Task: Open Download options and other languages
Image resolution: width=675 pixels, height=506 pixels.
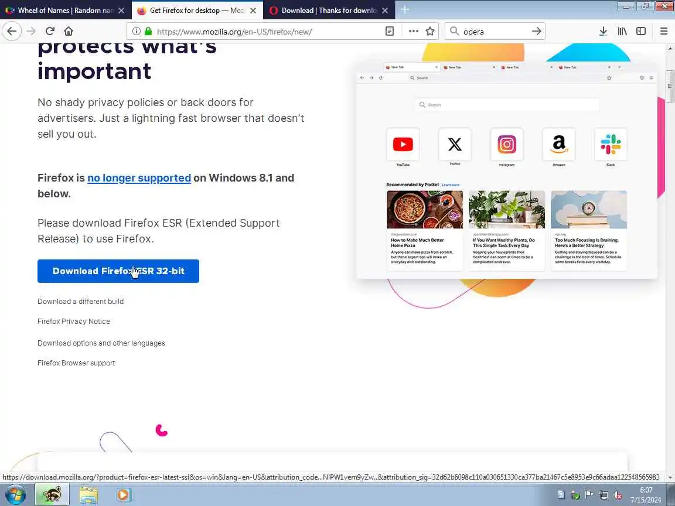Action: tap(101, 343)
